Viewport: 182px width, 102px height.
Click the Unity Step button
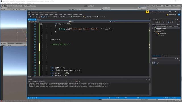click(92, 5)
